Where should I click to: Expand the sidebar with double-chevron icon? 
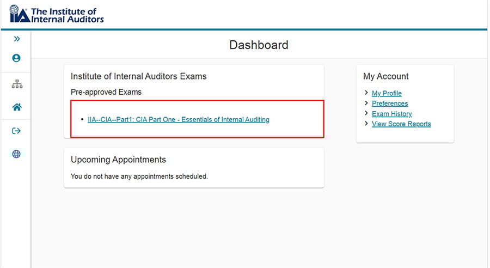click(x=17, y=39)
